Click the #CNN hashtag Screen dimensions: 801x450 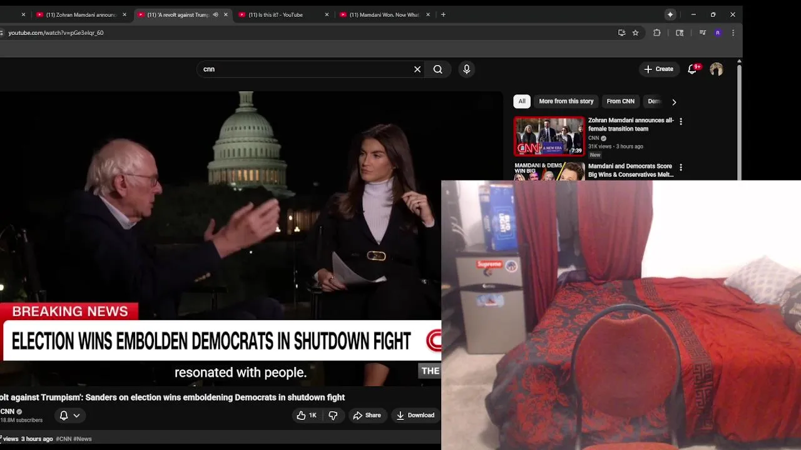point(63,439)
